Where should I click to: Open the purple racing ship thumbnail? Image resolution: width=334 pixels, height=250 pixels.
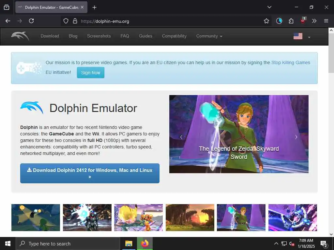[293, 217]
